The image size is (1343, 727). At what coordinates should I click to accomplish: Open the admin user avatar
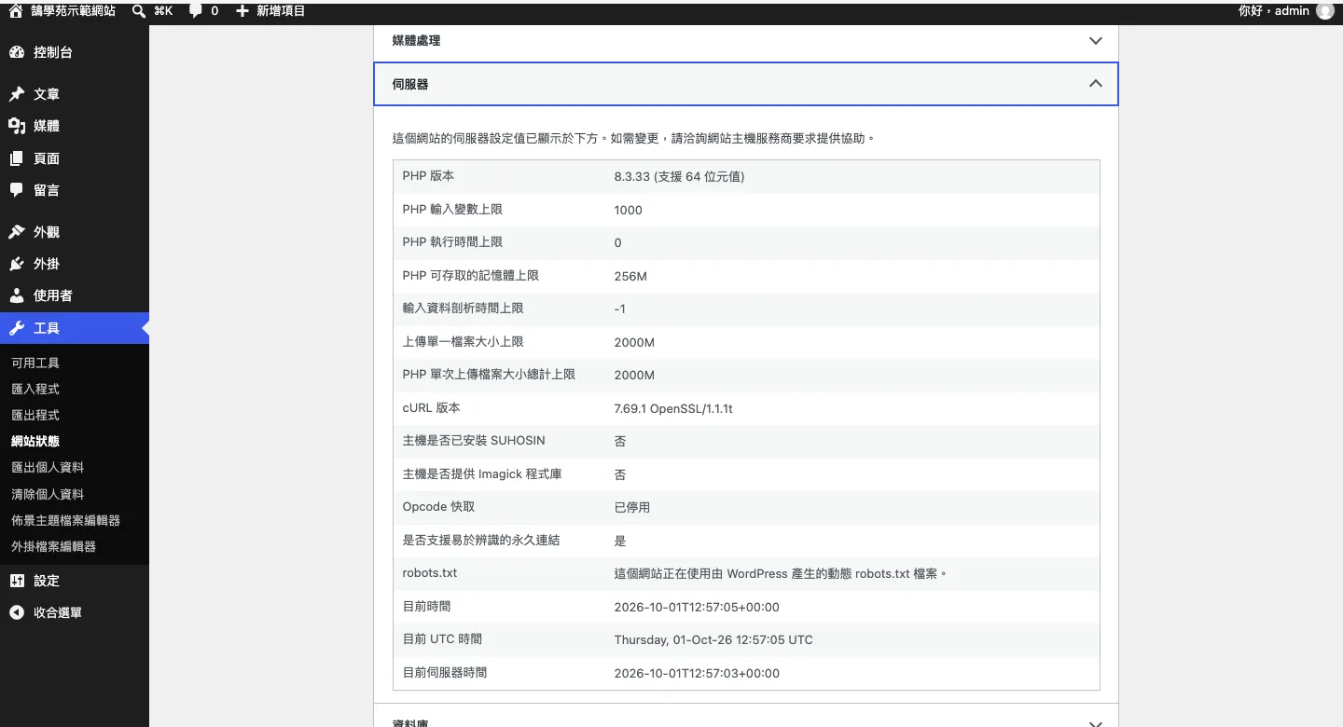(1324, 11)
